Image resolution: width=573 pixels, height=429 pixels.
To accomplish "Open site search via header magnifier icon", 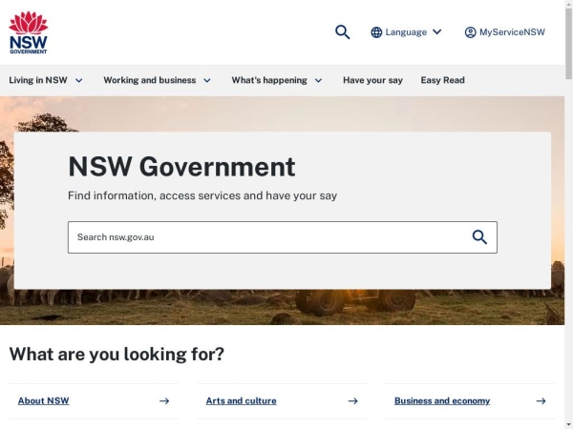I will click(343, 32).
